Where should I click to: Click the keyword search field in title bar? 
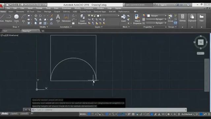point(138,5)
